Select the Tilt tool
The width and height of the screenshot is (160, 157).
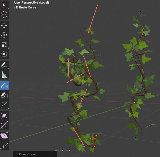pyautogui.click(x=4, y=125)
